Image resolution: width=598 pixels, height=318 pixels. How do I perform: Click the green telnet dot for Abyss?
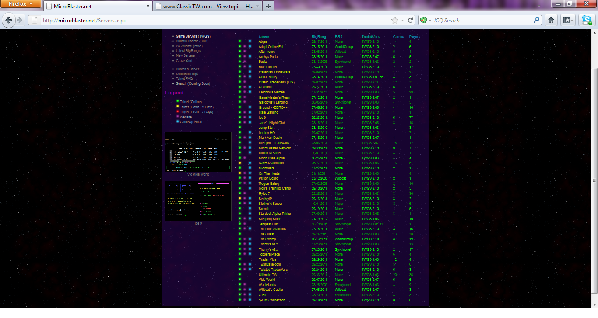[x=240, y=41]
